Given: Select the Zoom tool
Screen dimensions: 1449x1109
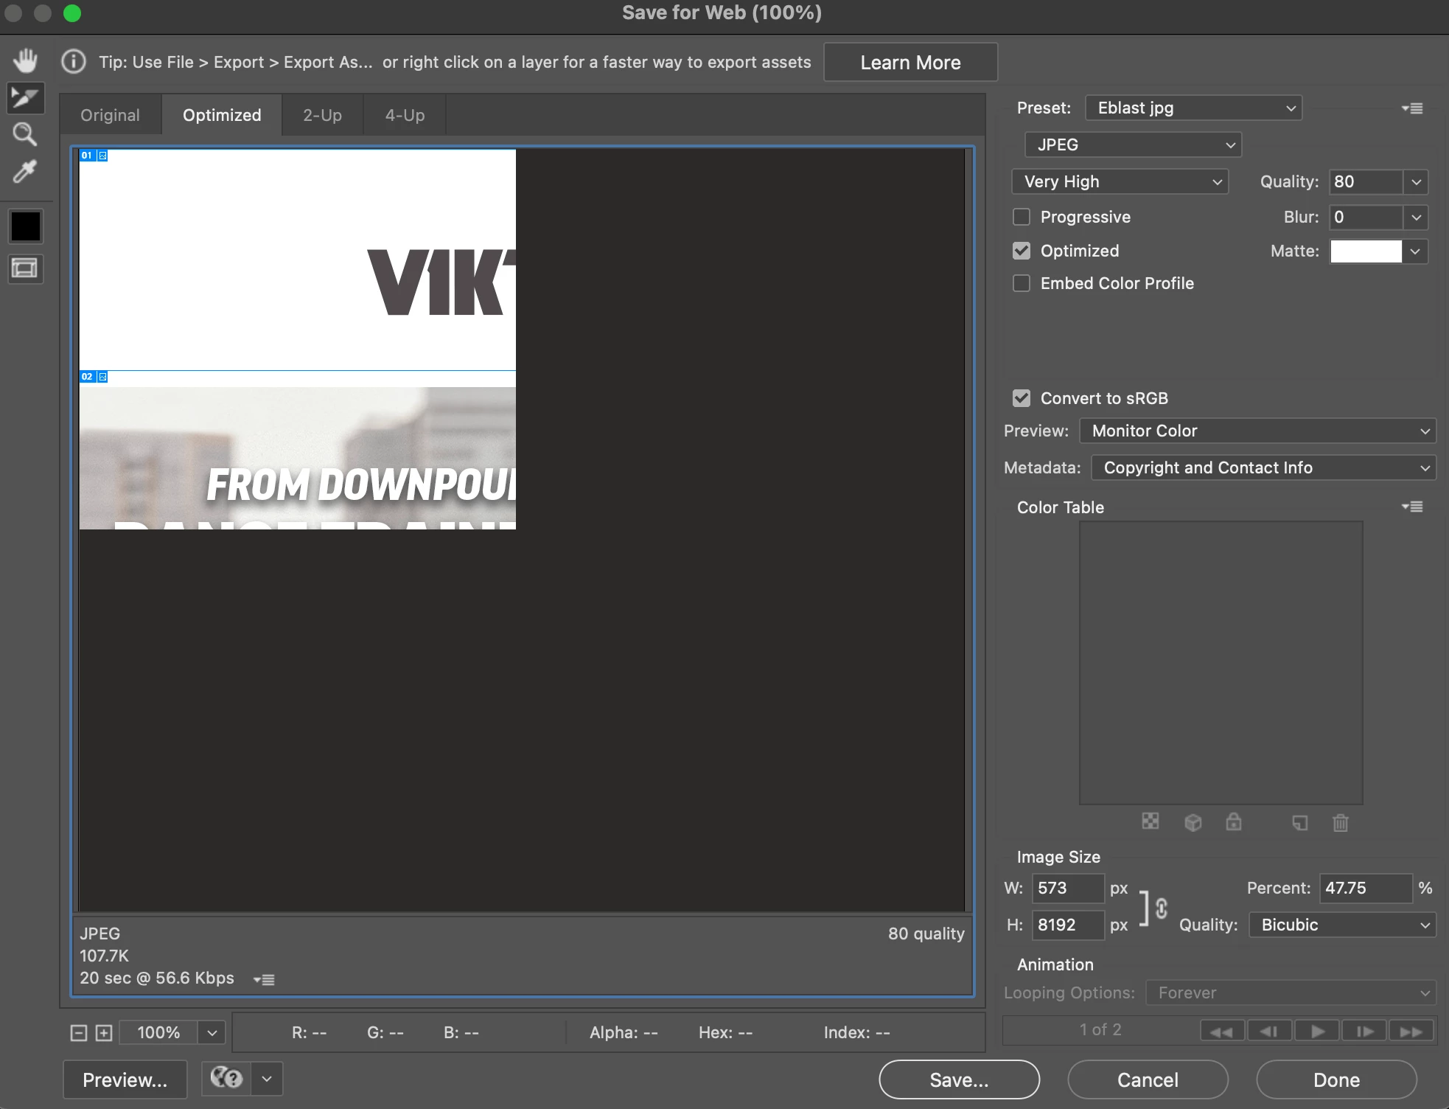Looking at the screenshot, I should [26, 134].
